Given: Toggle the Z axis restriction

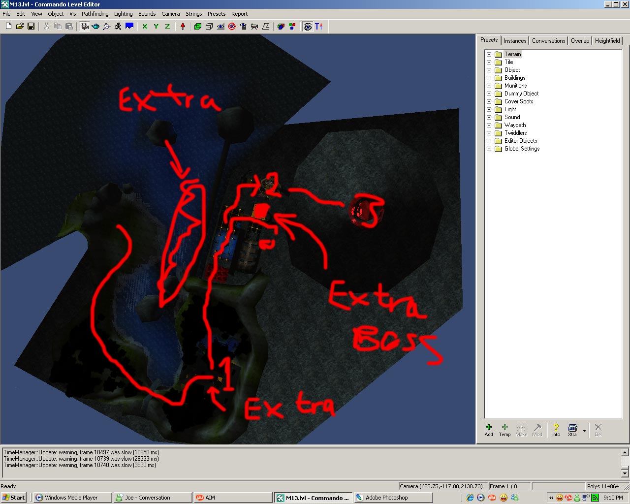Looking at the screenshot, I should click(167, 27).
